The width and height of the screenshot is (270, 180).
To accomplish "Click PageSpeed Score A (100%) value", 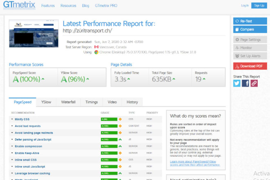I will pyautogui.click(x=27, y=79).
